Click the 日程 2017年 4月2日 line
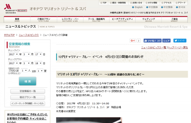The height and width of the screenshot is (123, 191). 82,103
